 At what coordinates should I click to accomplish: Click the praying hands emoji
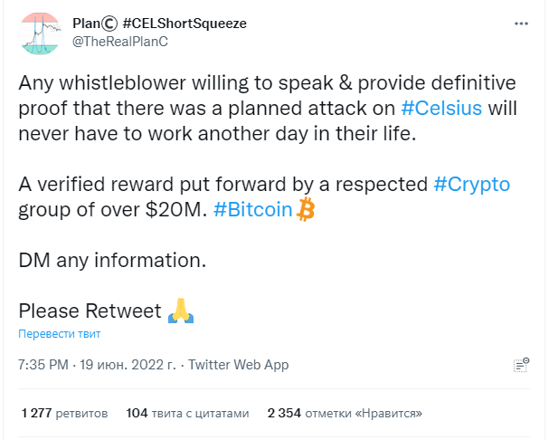[181, 311]
